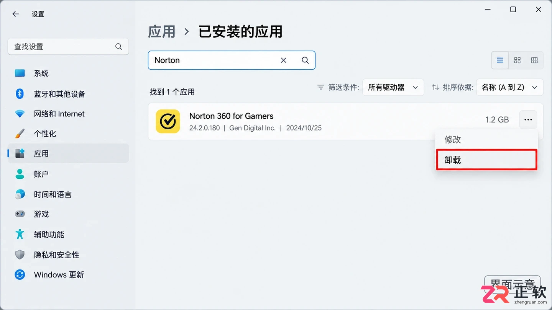Open 网络和 Internet settings
552x310 pixels.
(x=68, y=114)
